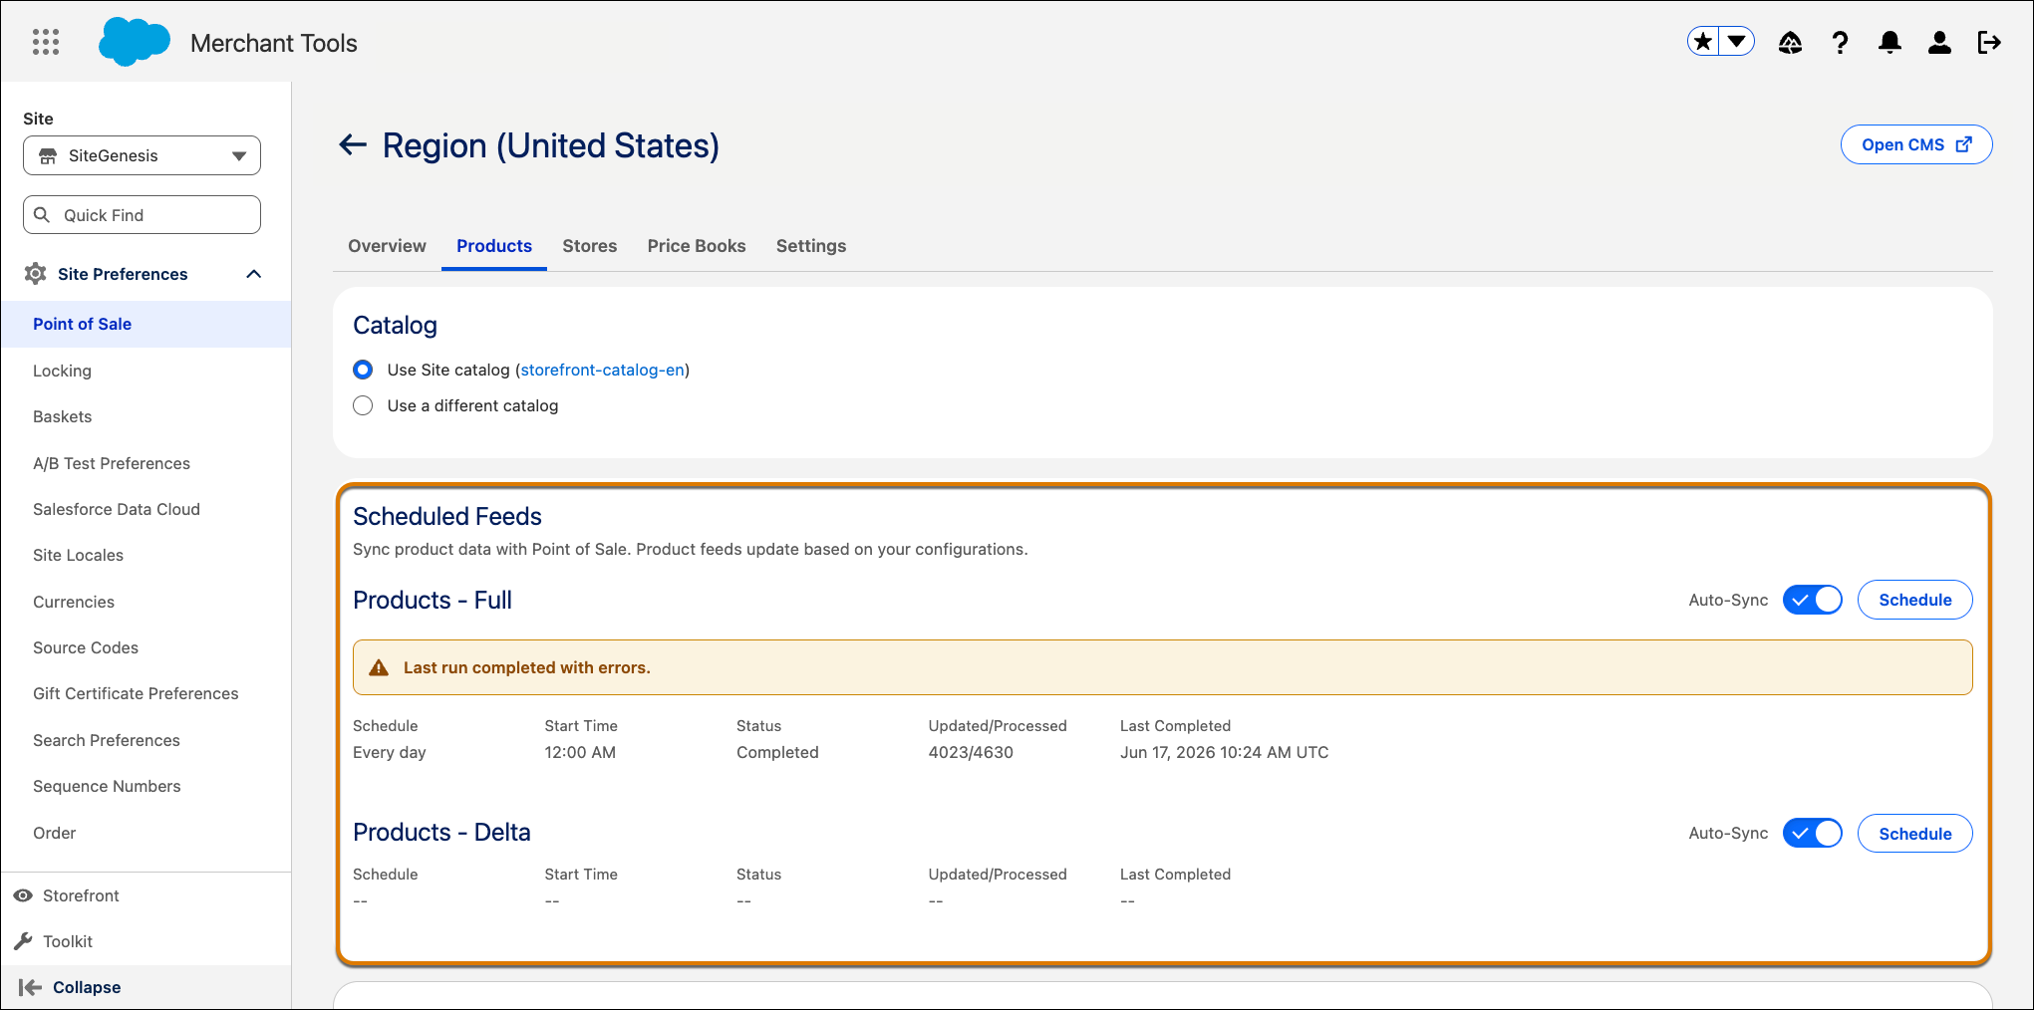Click the Every day schedule value
The width and height of the screenshot is (2034, 1010).
[x=390, y=752]
